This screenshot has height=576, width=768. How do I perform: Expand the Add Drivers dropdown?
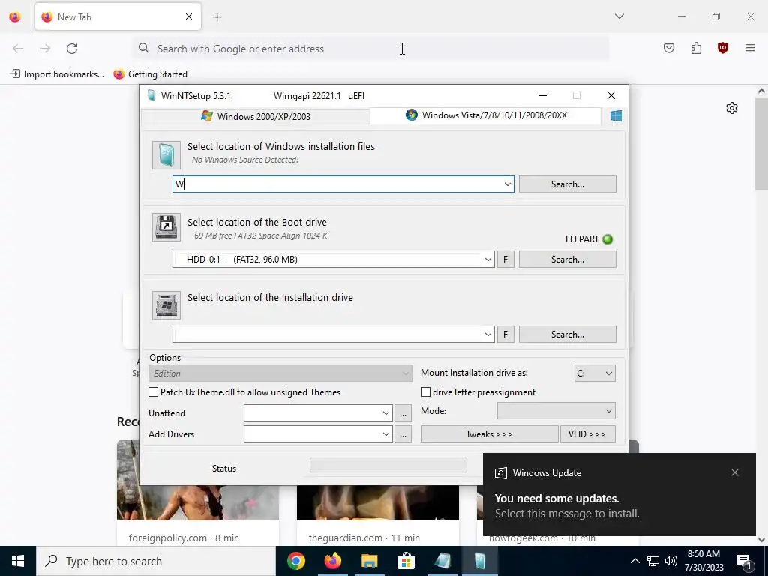(386, 434)
